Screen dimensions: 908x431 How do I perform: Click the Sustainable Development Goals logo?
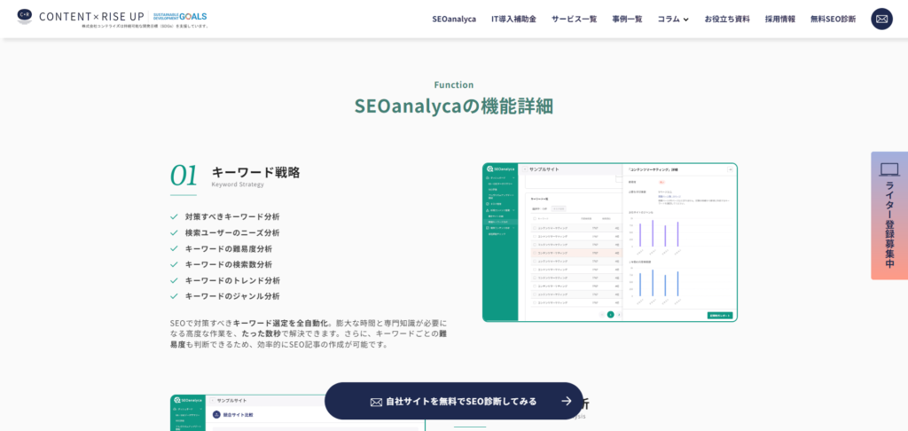(180, 16)
